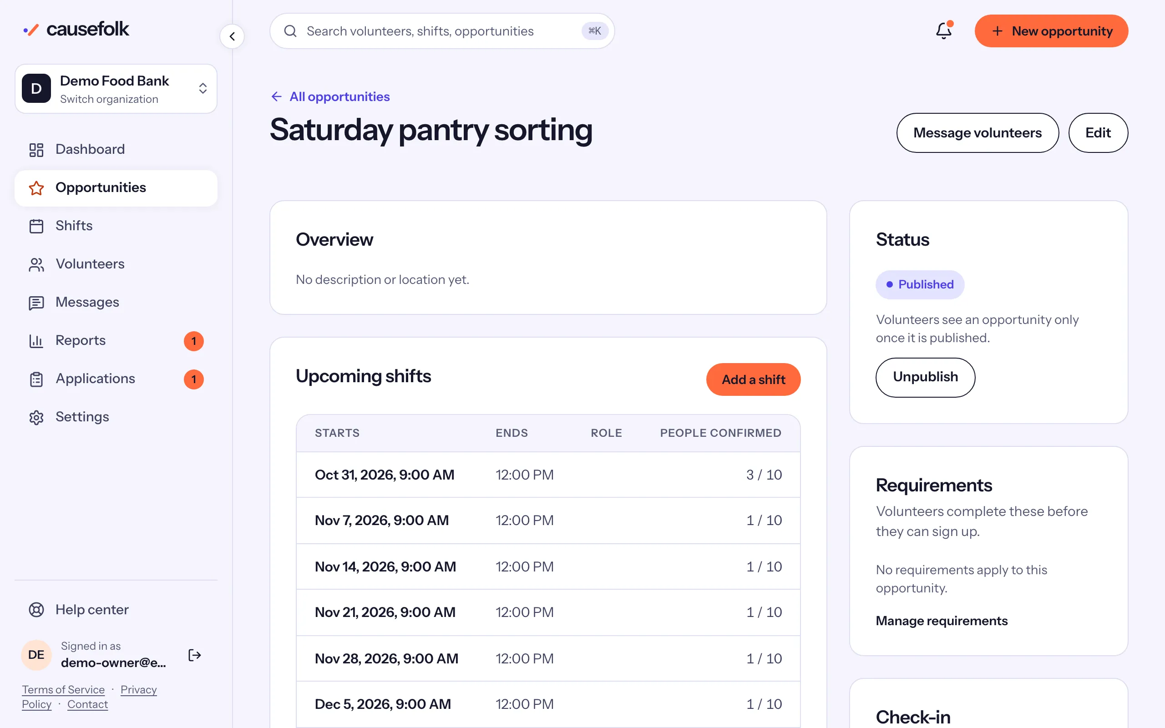Screen dimensions: 1165x728
Task: Click the Opportunities star icon
Action: coord(36,188)
